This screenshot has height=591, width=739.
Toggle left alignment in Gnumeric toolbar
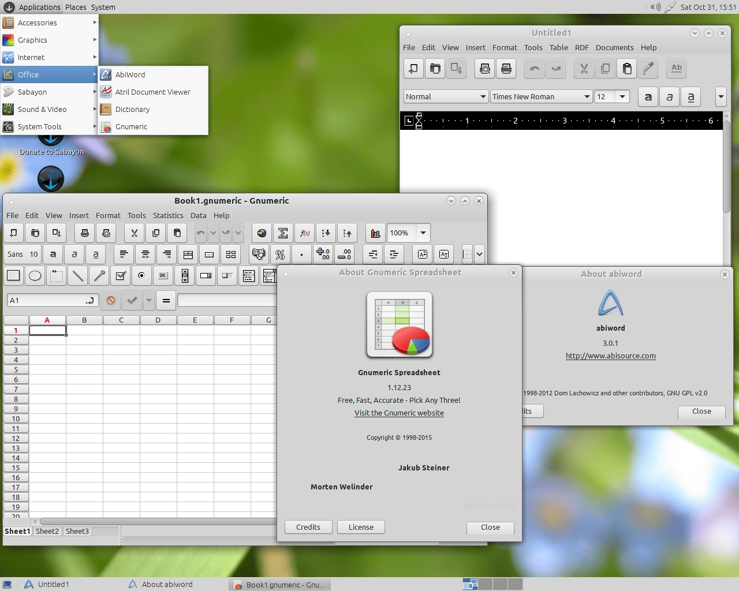(124, 254)
